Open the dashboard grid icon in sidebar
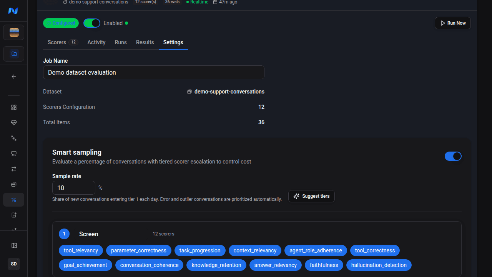Image resolution: width=492 pixels, height=277 pixels. point(14,107)
